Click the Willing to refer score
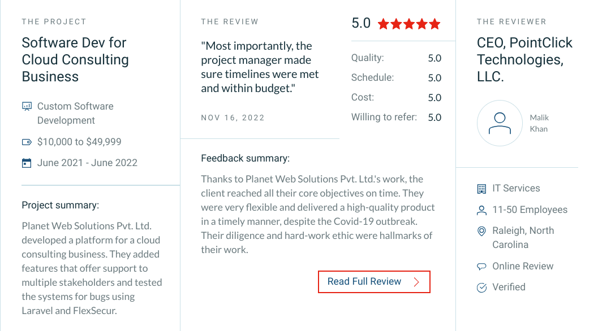Image resolution: width=598 pixels, height=331 pixels. click(x=434, y=117)
